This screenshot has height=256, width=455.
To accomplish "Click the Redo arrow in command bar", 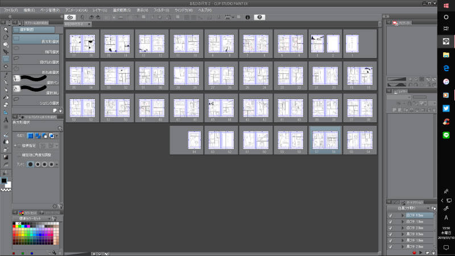I will click(98, 18).
